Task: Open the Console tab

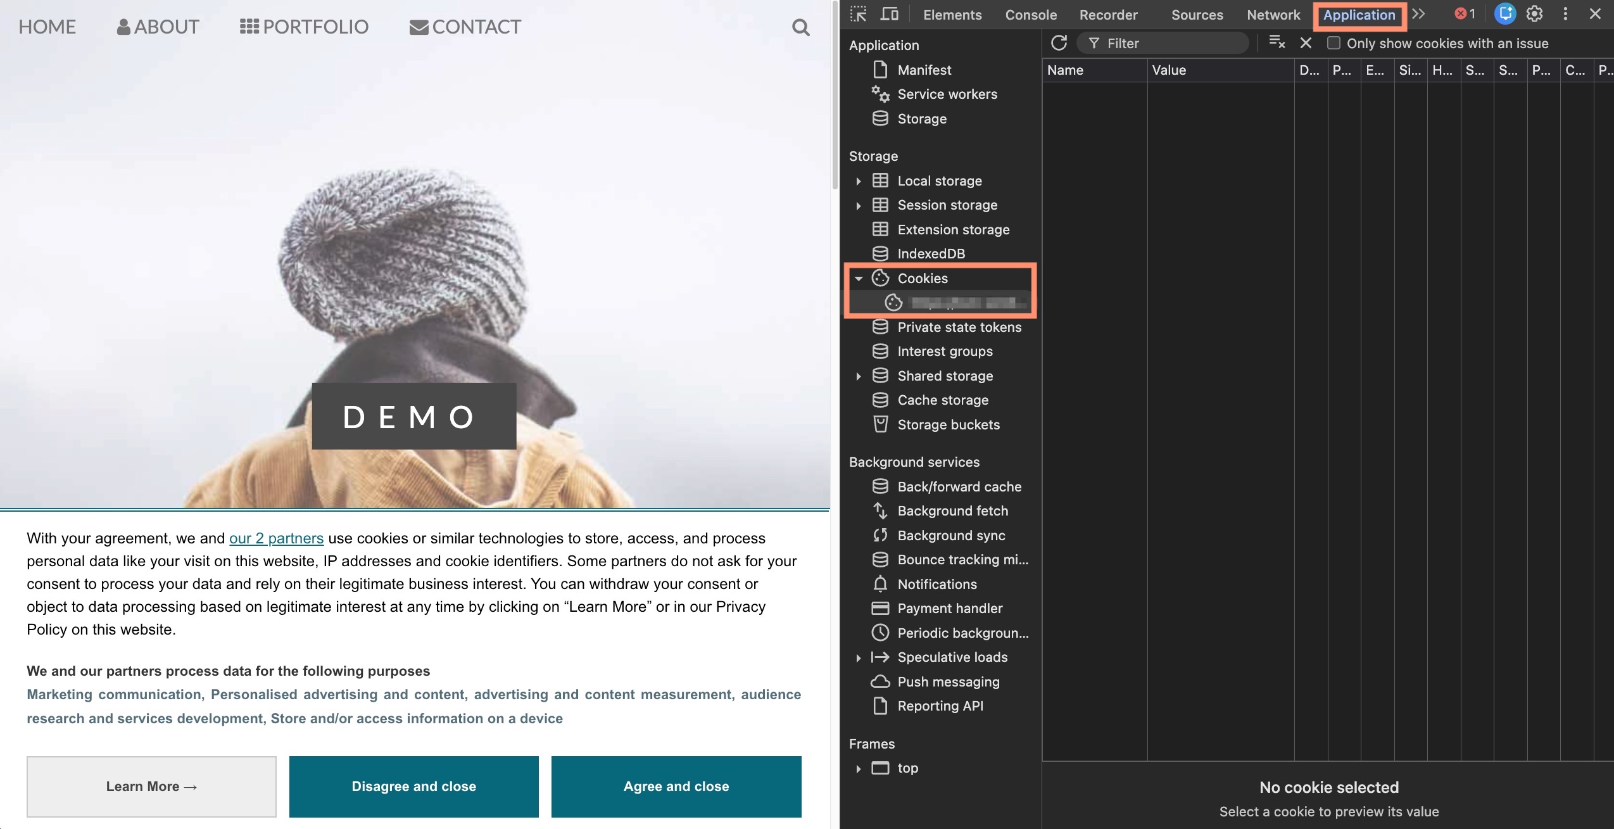Action: click(x=1030, y=15)
